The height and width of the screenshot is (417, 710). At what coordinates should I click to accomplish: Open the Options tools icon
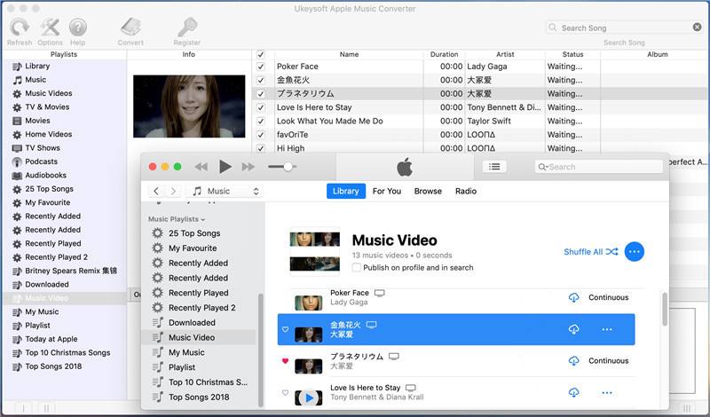tap(50, 28)
